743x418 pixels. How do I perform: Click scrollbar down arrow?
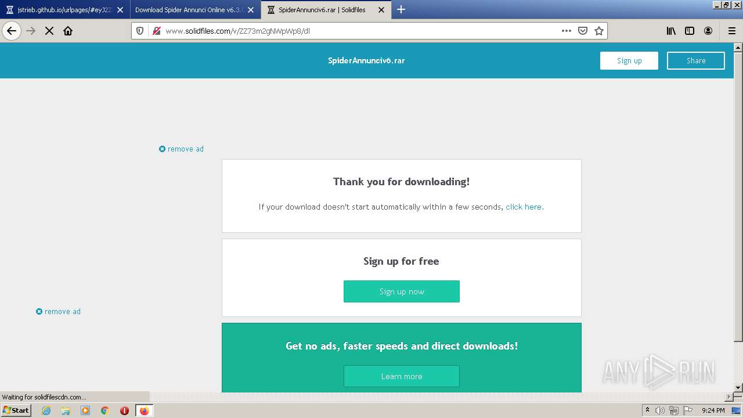coord(738,387)
